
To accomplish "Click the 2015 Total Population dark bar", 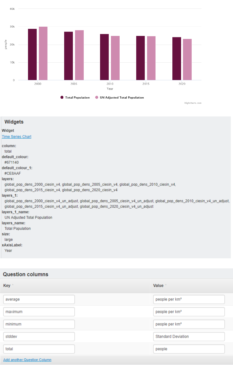I will (x=141, y=58).
